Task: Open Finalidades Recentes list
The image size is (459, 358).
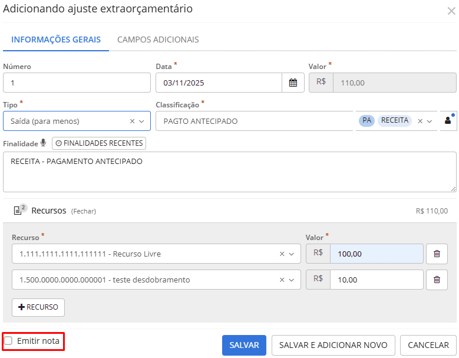Action: [99, 143]
